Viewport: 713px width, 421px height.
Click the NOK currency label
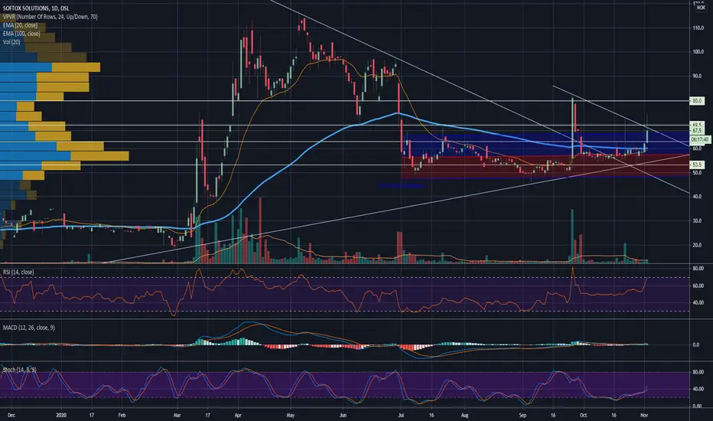tap(701, 8)
